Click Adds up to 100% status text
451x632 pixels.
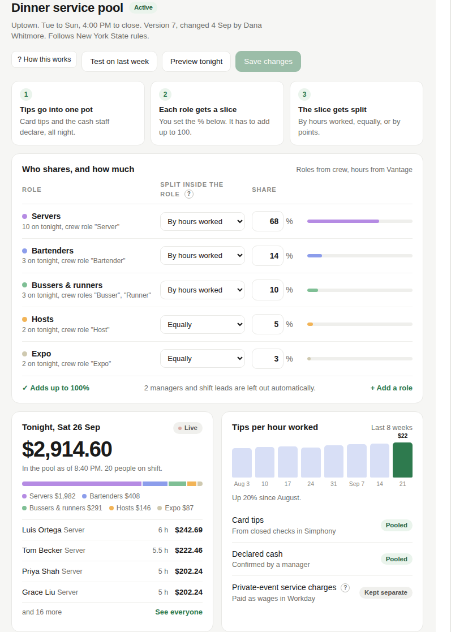[x=55, y=388]
